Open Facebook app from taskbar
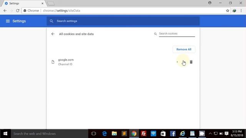The width and height of the screenshot is (246, 138). (x=173, y=134)
